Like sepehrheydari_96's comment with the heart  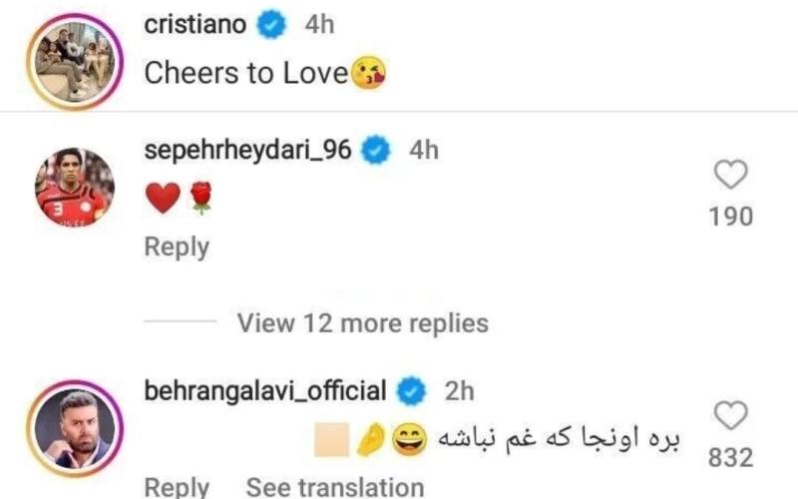pyautogui.click(x=732, y=178)
